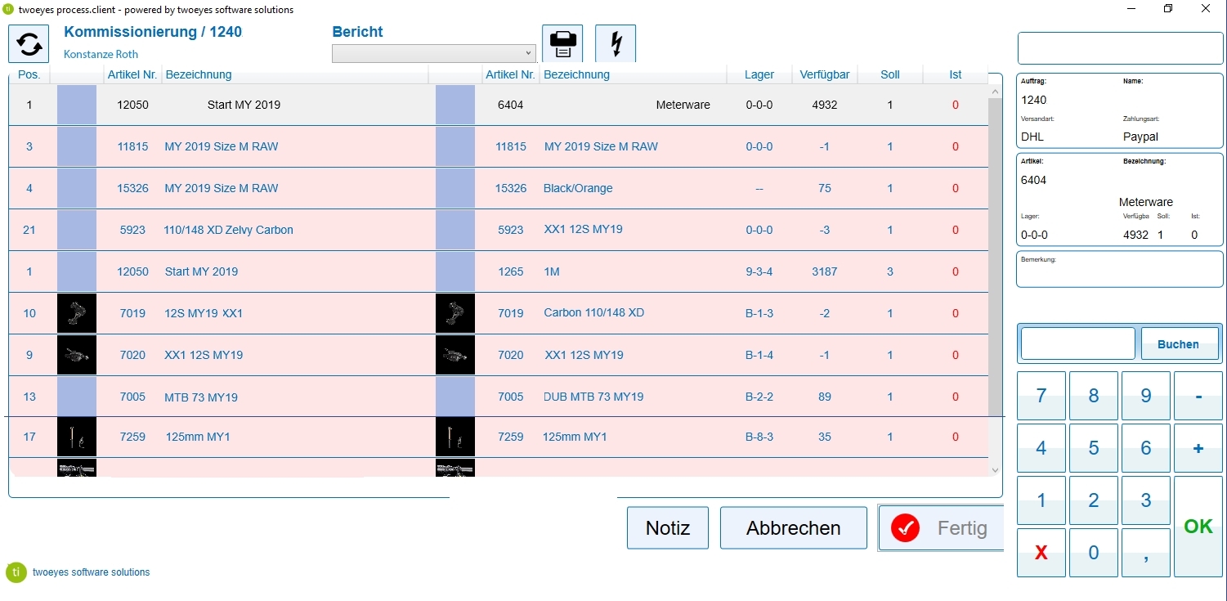Click the scrollbar down arrow
This screenshot has width=1227, height=601.
[994, 470]
